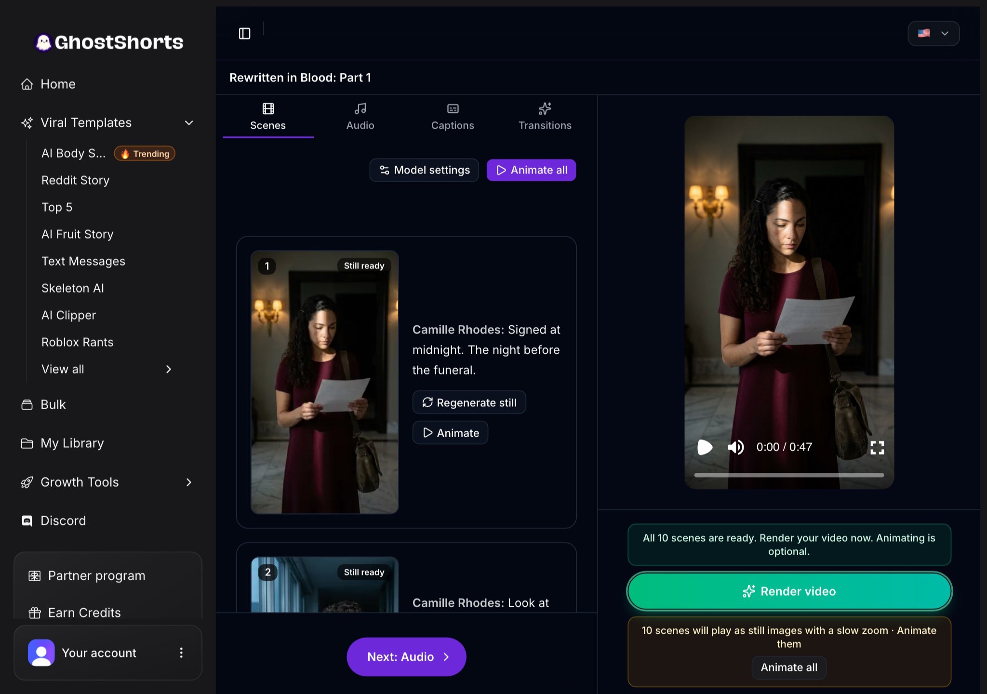Viewport: 987px width, 694px height.
Task: Click the Your account avatar
Action: point(41,653)
